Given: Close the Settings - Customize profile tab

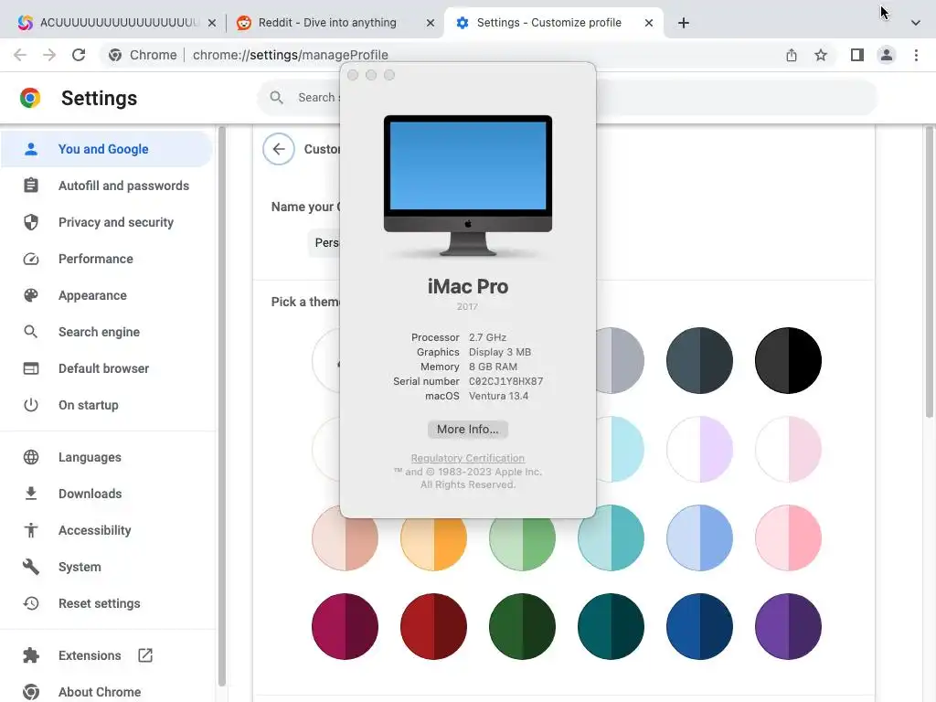Looking at the screenshot, I should (x=649, y=23).
